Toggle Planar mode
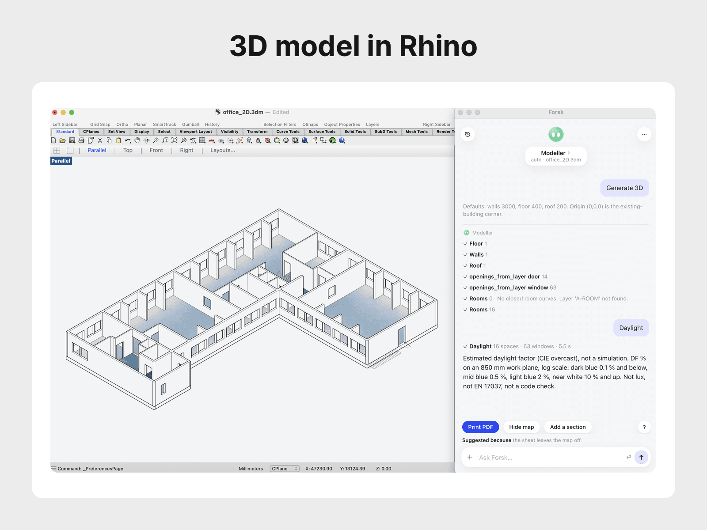 point(141,125)
